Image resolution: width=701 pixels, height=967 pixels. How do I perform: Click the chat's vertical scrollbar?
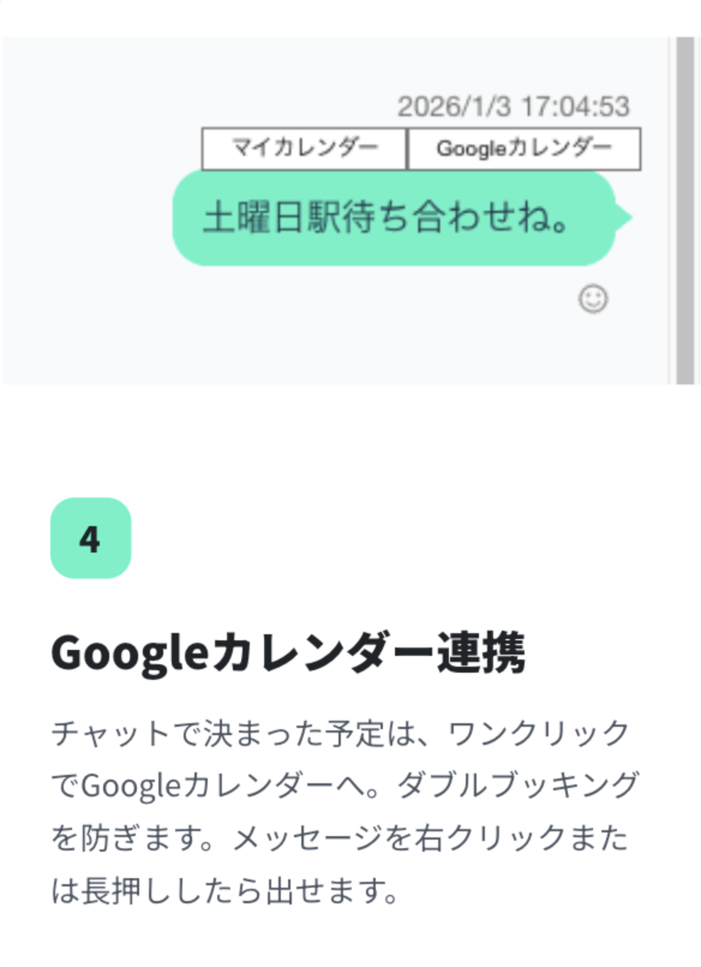pos(685,210)
